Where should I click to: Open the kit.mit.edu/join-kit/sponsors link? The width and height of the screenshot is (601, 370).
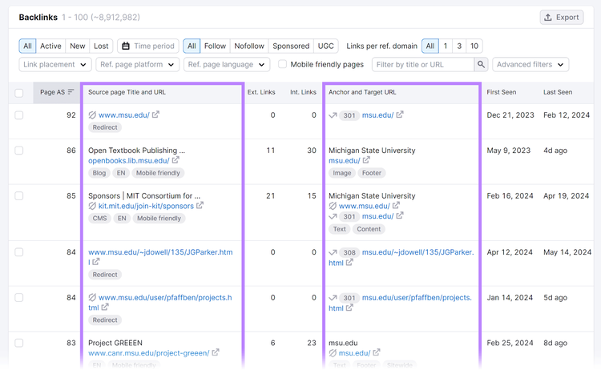pos(146,206)
